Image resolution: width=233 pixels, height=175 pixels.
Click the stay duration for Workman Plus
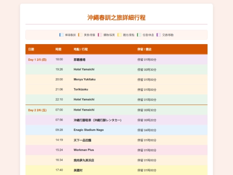click(147, 150)
